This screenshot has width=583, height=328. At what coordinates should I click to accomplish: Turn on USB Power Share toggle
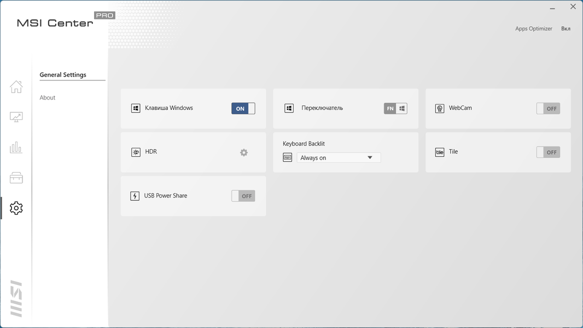243,196
